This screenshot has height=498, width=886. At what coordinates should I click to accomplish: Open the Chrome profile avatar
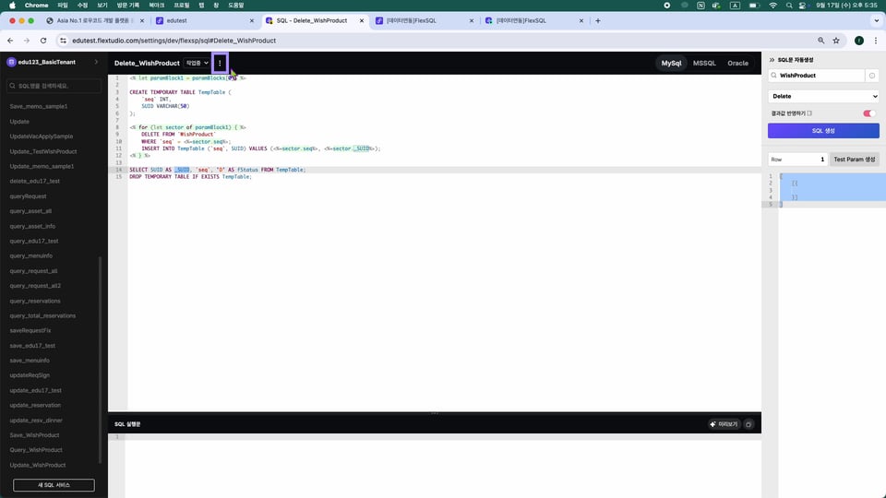point(859,40)
